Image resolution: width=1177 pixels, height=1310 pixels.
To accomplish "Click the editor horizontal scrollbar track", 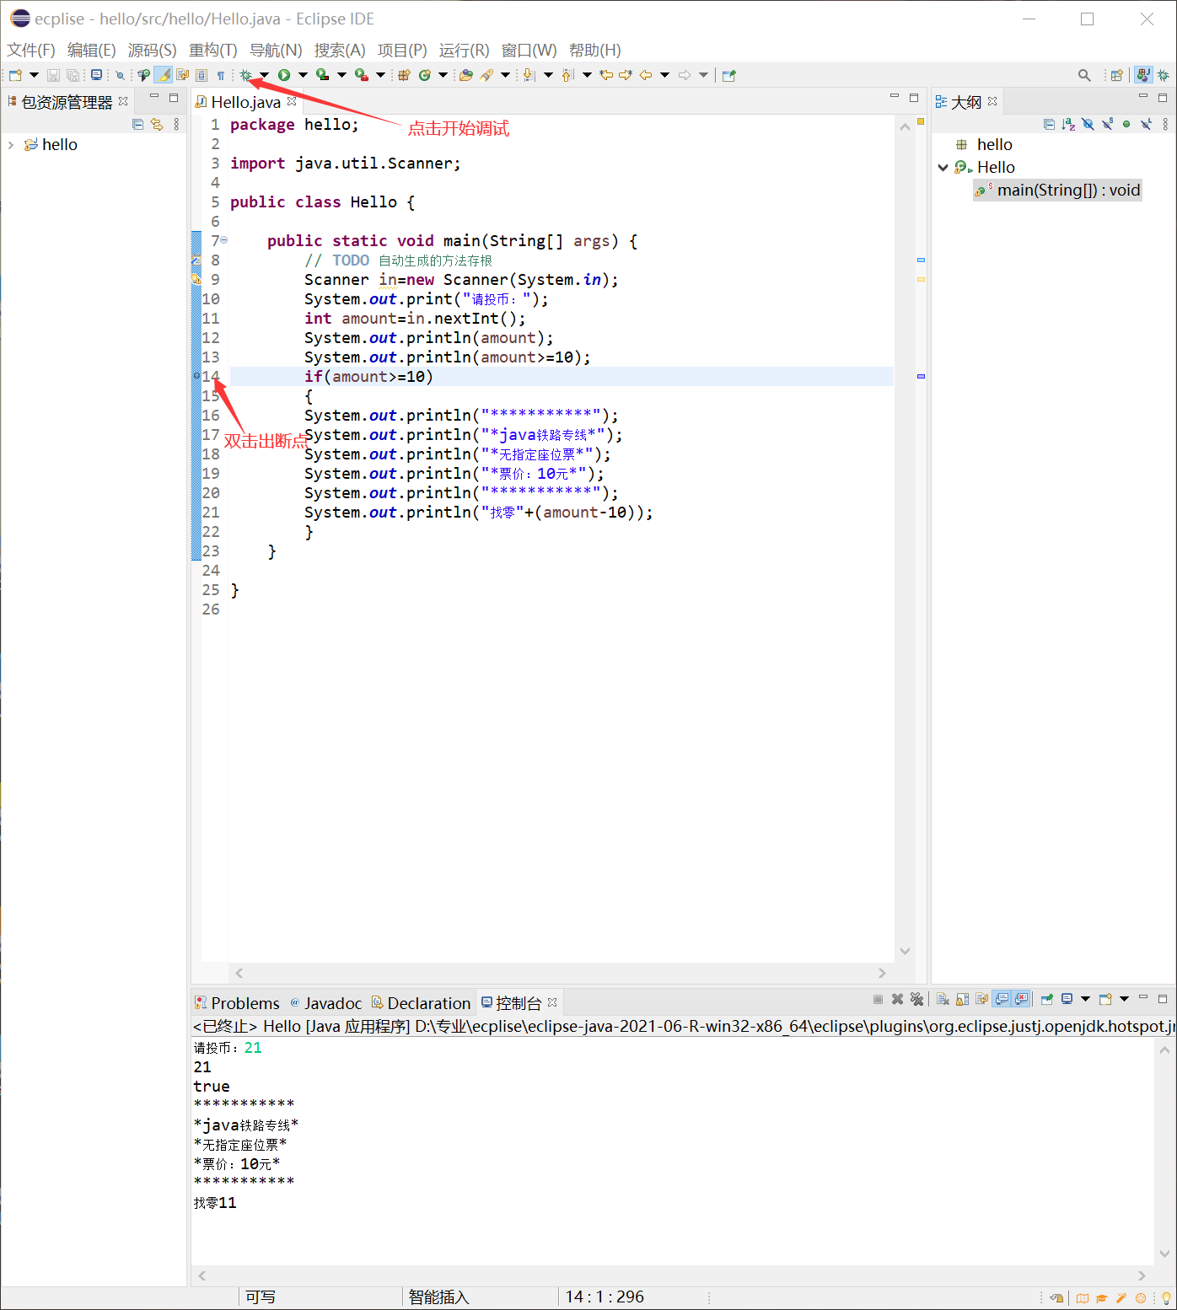I will click(561, 973).
